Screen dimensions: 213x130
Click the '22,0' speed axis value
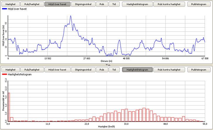click(87, 124)
